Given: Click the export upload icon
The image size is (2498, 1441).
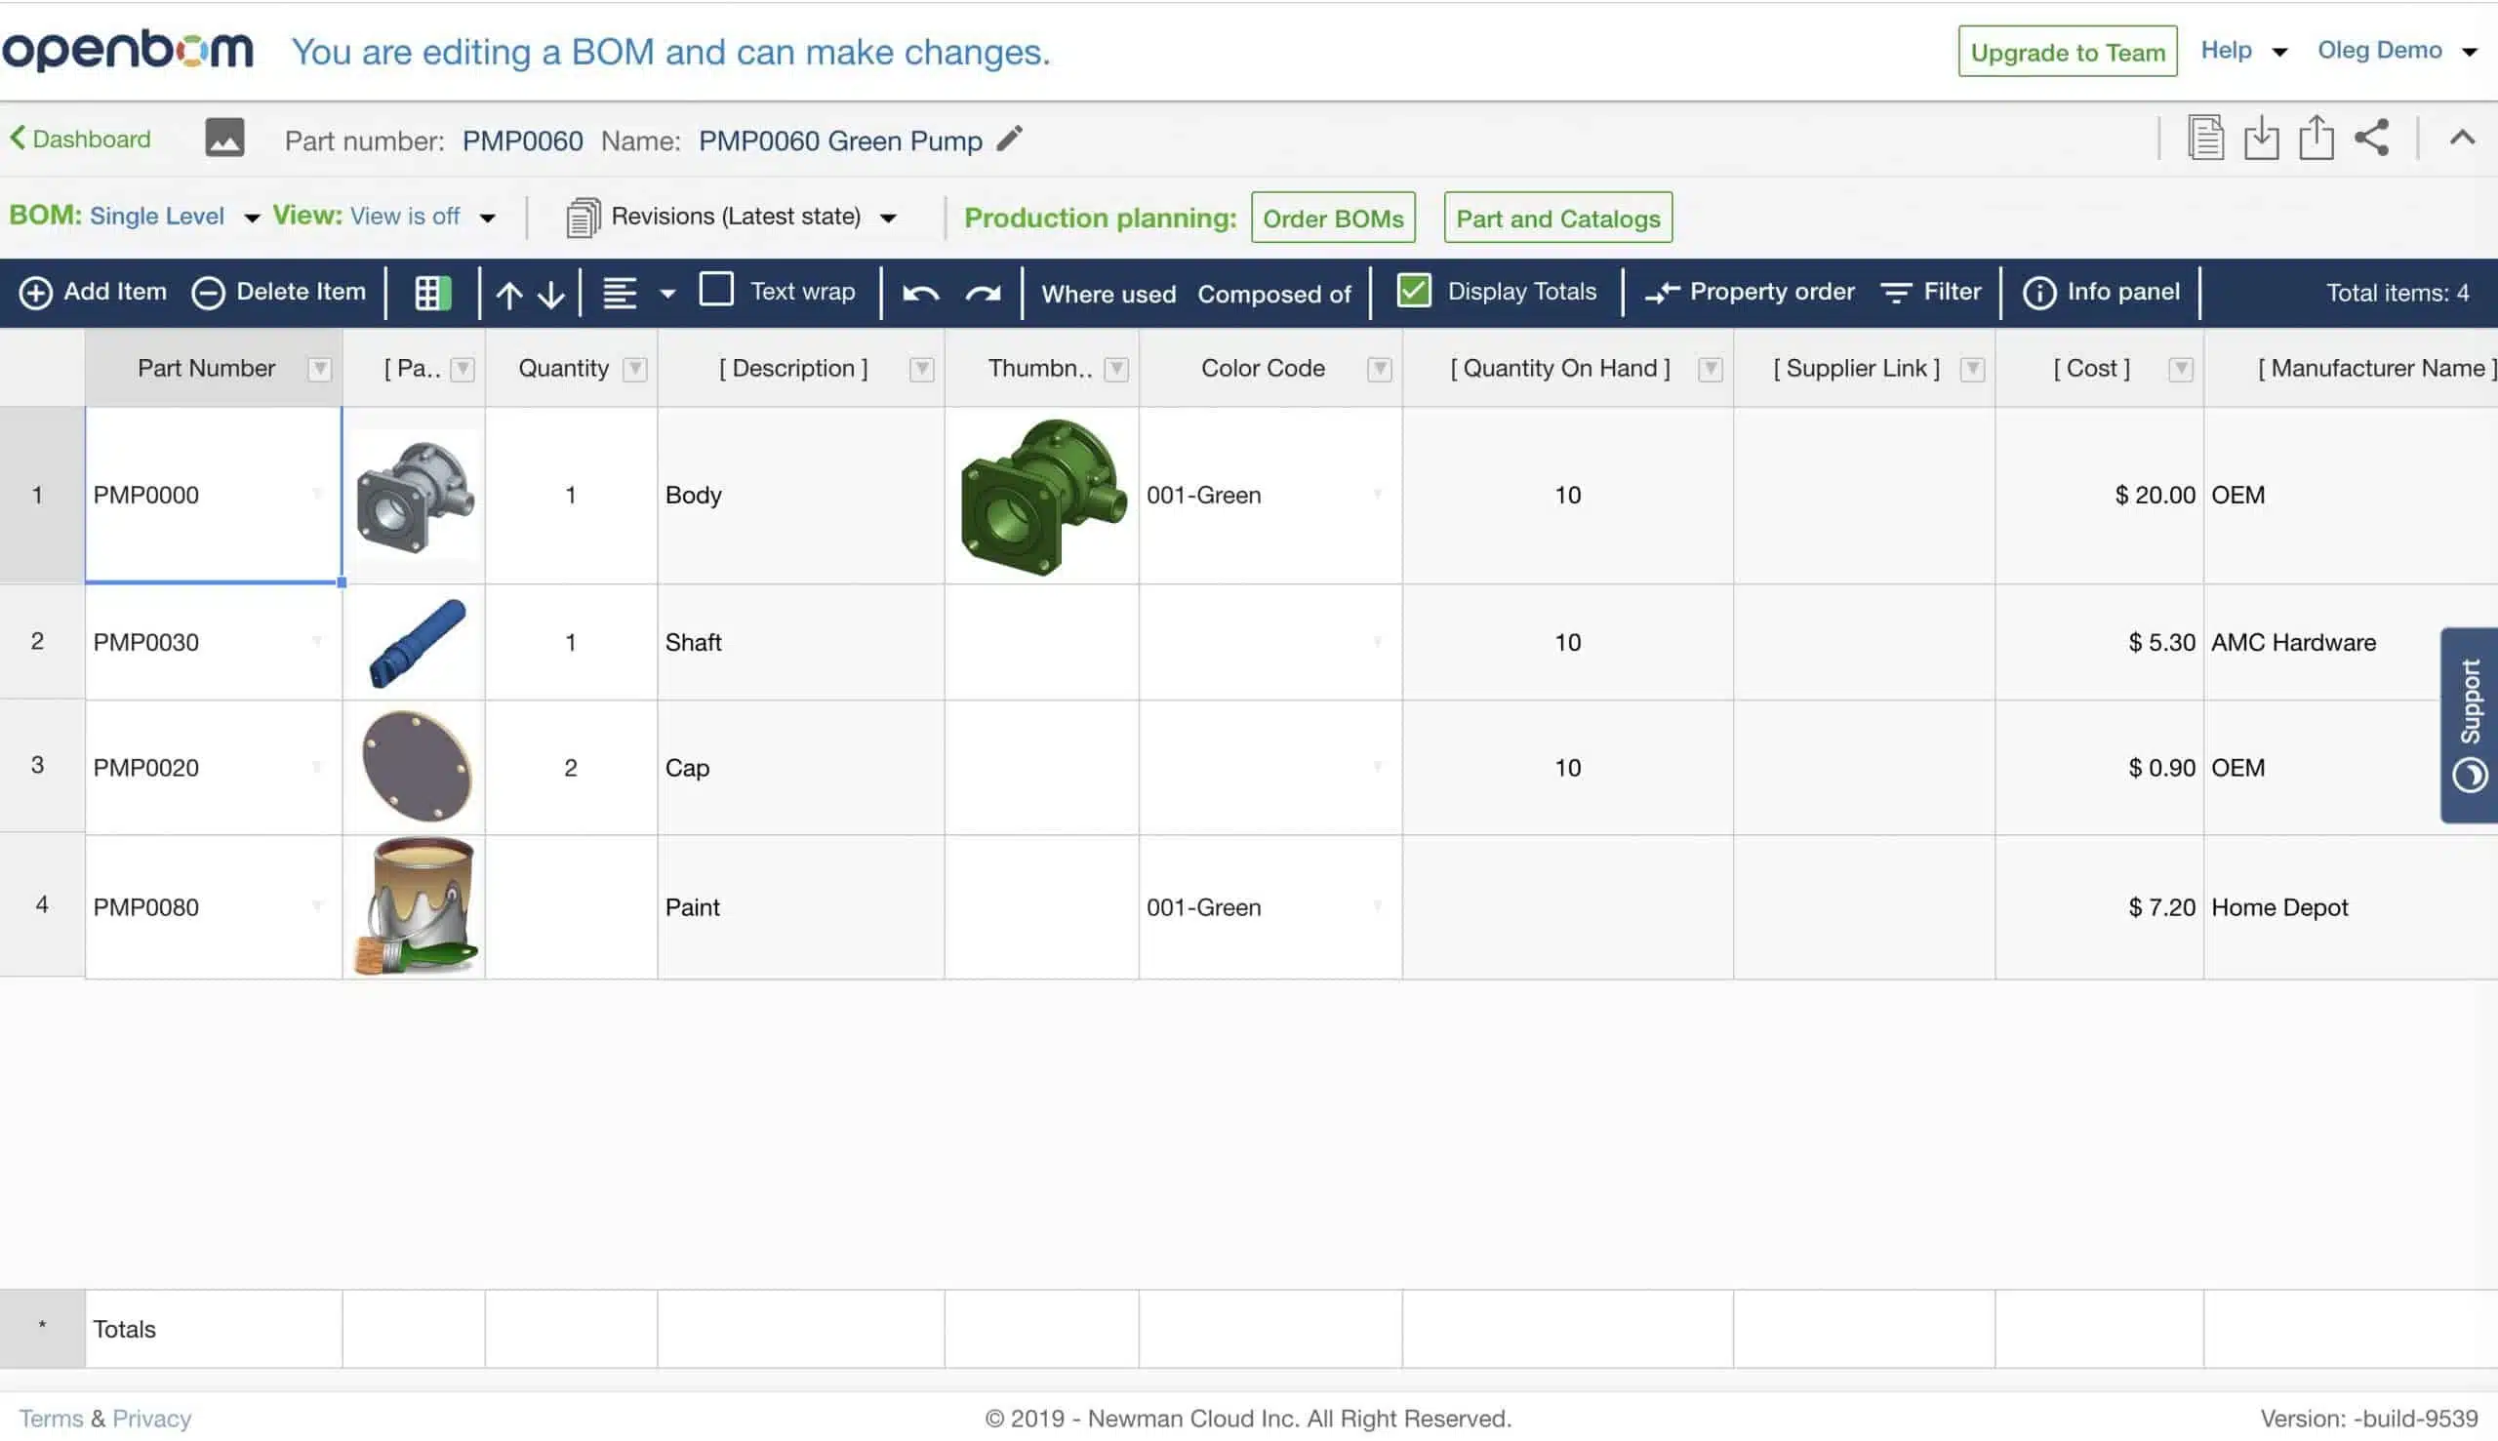Looking at the screenshot, I should [x=2316, y=138].
